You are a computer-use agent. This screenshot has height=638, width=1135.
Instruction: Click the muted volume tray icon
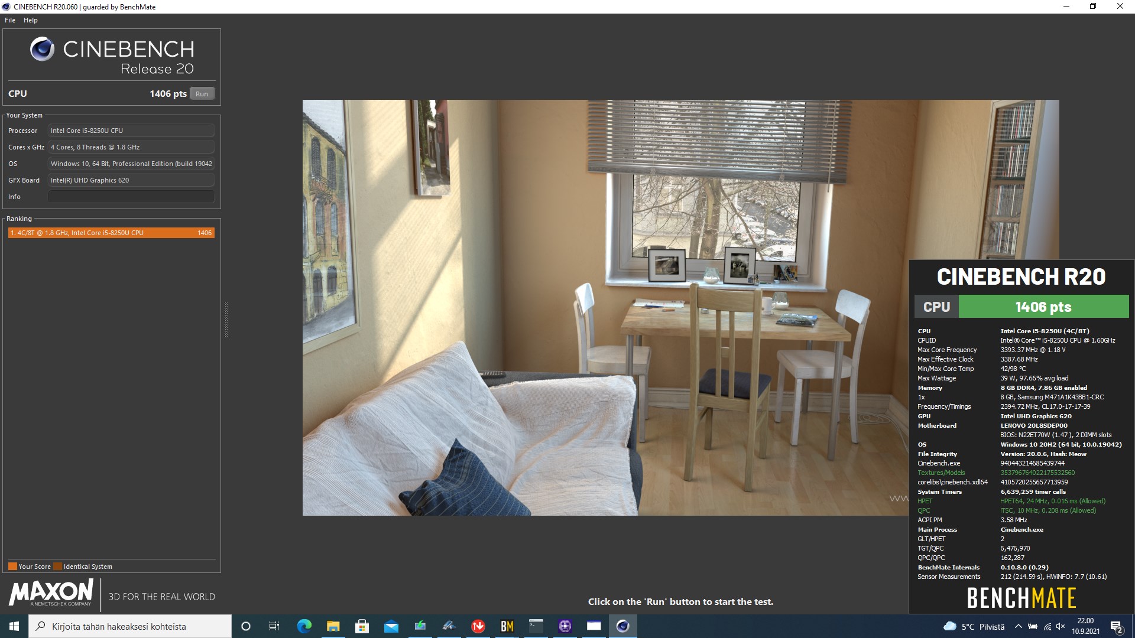click(1061, 626)
